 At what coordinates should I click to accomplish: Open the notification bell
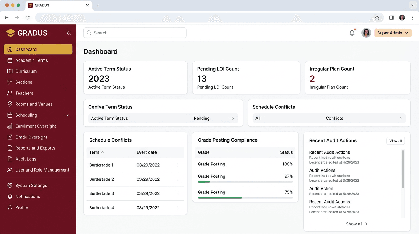coord(352,33)
